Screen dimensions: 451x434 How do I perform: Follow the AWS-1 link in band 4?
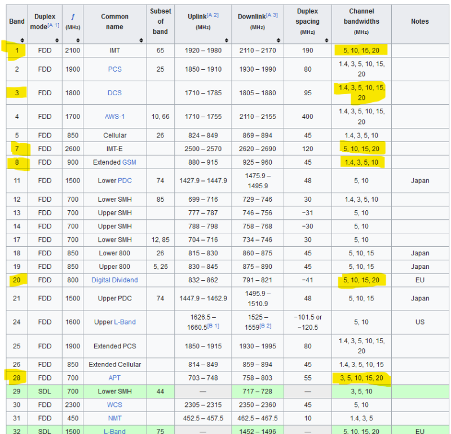point(114,117)
